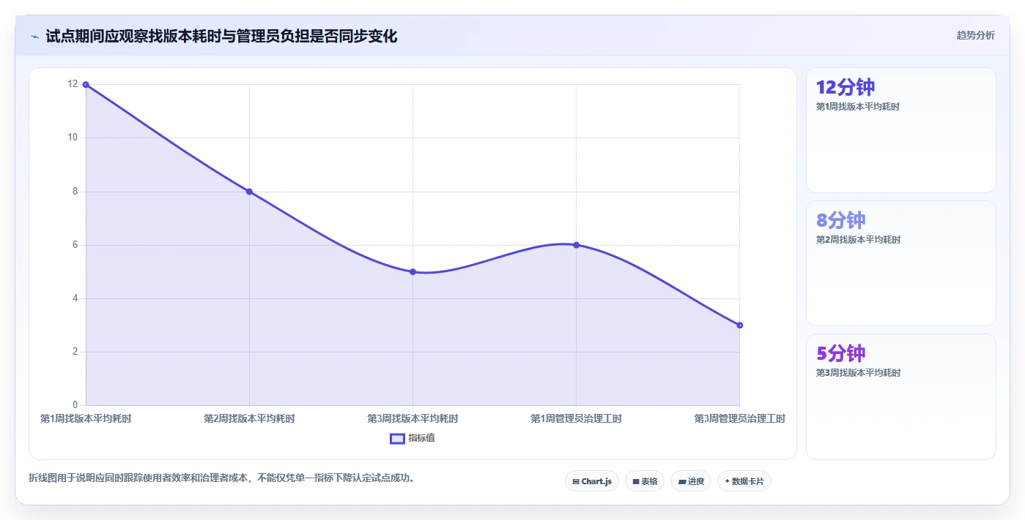
Task: Click the chart title 试点期间应观察找版本耗时
Action: pyautogui.click(x=221, y=36)
